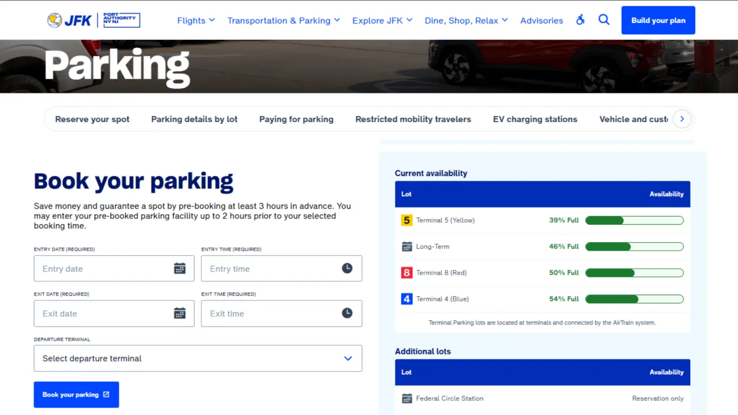
Task: Expand the Explore JFK menu
Action: 383,20
